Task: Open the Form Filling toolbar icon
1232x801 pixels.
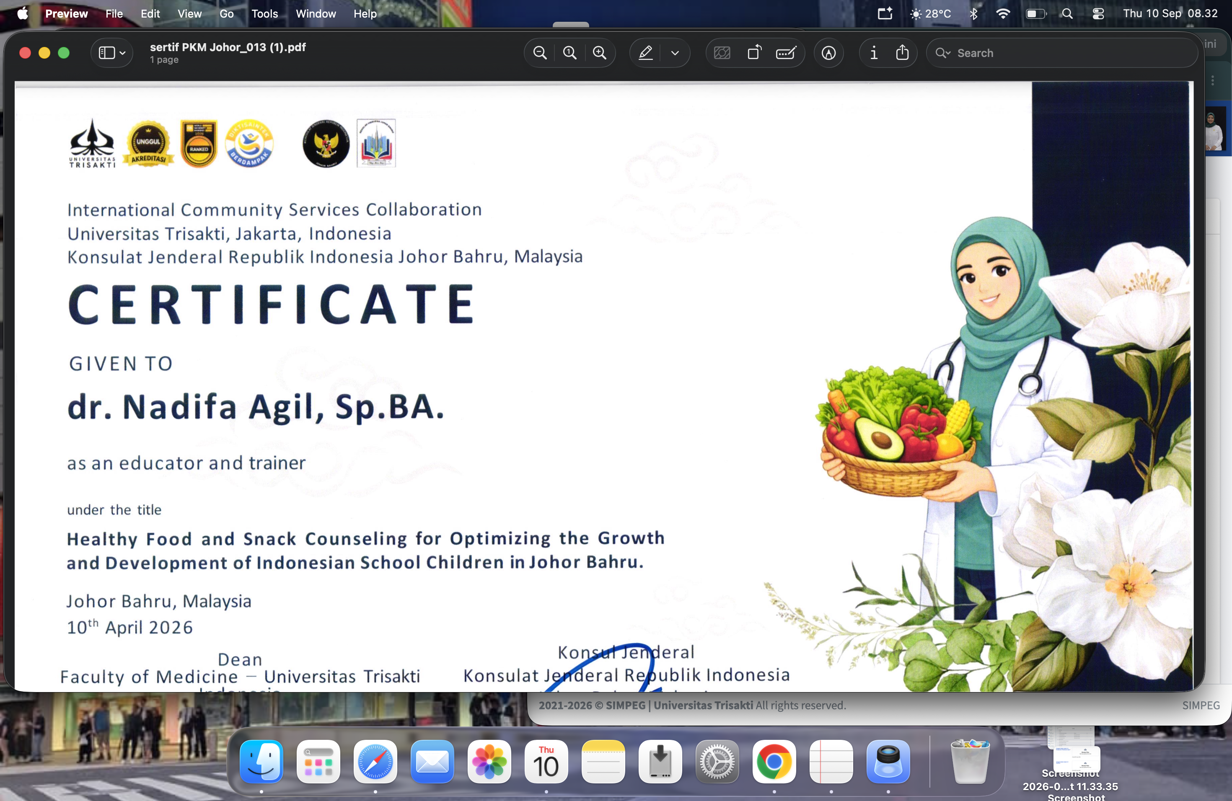Action: (x=786, y=53)
